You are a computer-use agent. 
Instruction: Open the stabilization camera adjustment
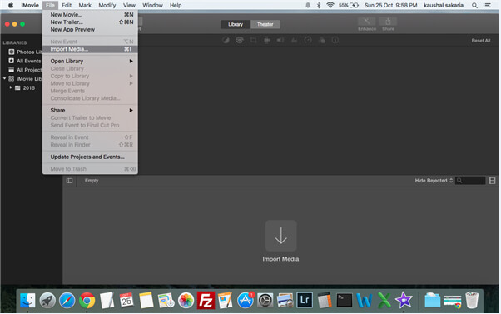click(267, 40)
